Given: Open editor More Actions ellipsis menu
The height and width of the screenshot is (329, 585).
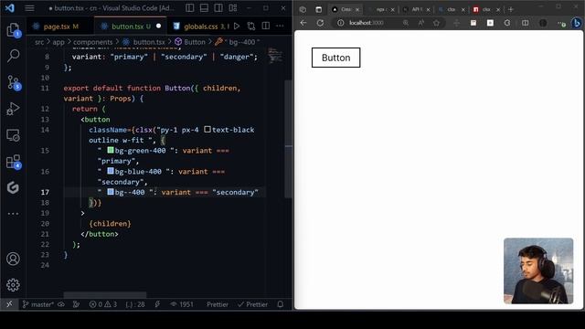Looking at the screenshot, I should (280, 27).
